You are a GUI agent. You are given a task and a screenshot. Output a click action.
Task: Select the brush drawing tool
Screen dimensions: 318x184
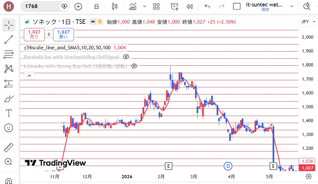point(9,99)
